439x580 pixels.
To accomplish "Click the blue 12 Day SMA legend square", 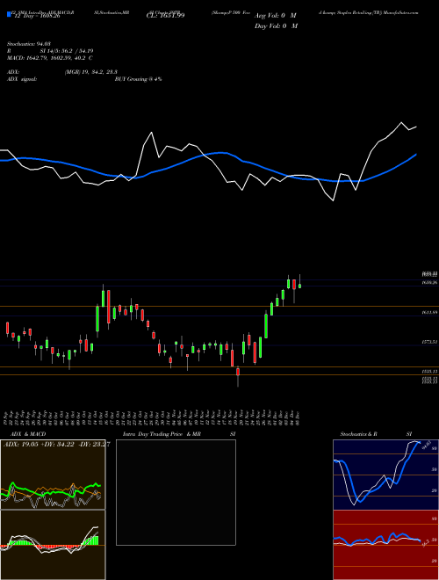I will pos(9,15).
